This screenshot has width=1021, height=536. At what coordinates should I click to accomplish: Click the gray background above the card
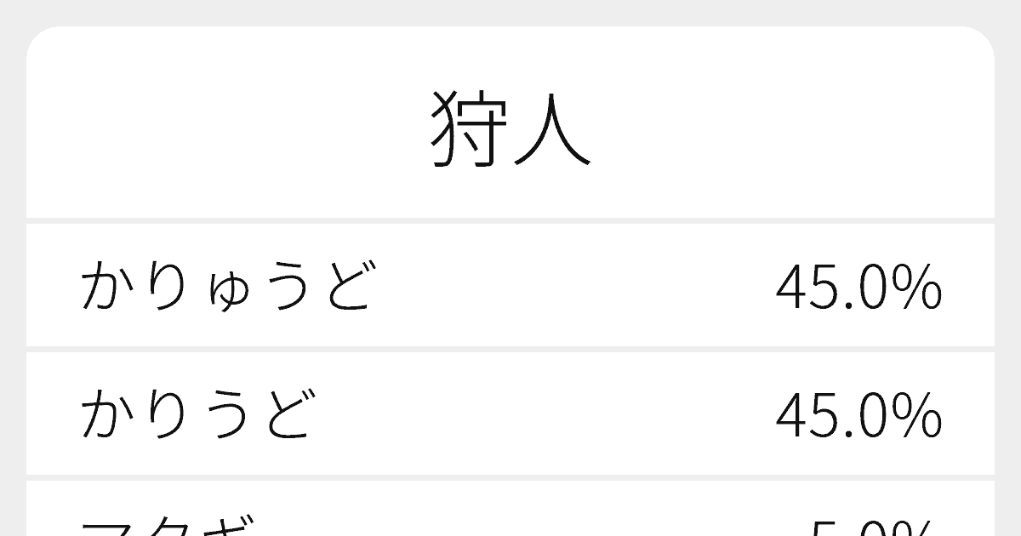tap(510, 12)
